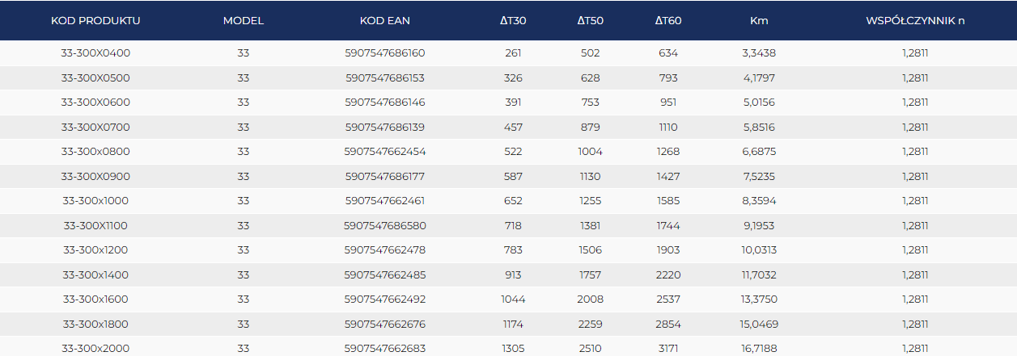Select the Km value 15,0469
The height and width of the screenshot is (356, 1017).
[759, 325]
